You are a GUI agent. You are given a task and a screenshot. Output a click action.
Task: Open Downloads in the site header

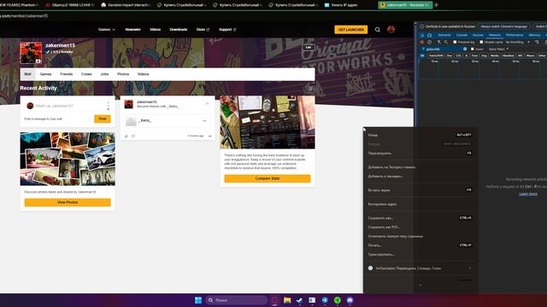tap(179, 30)
